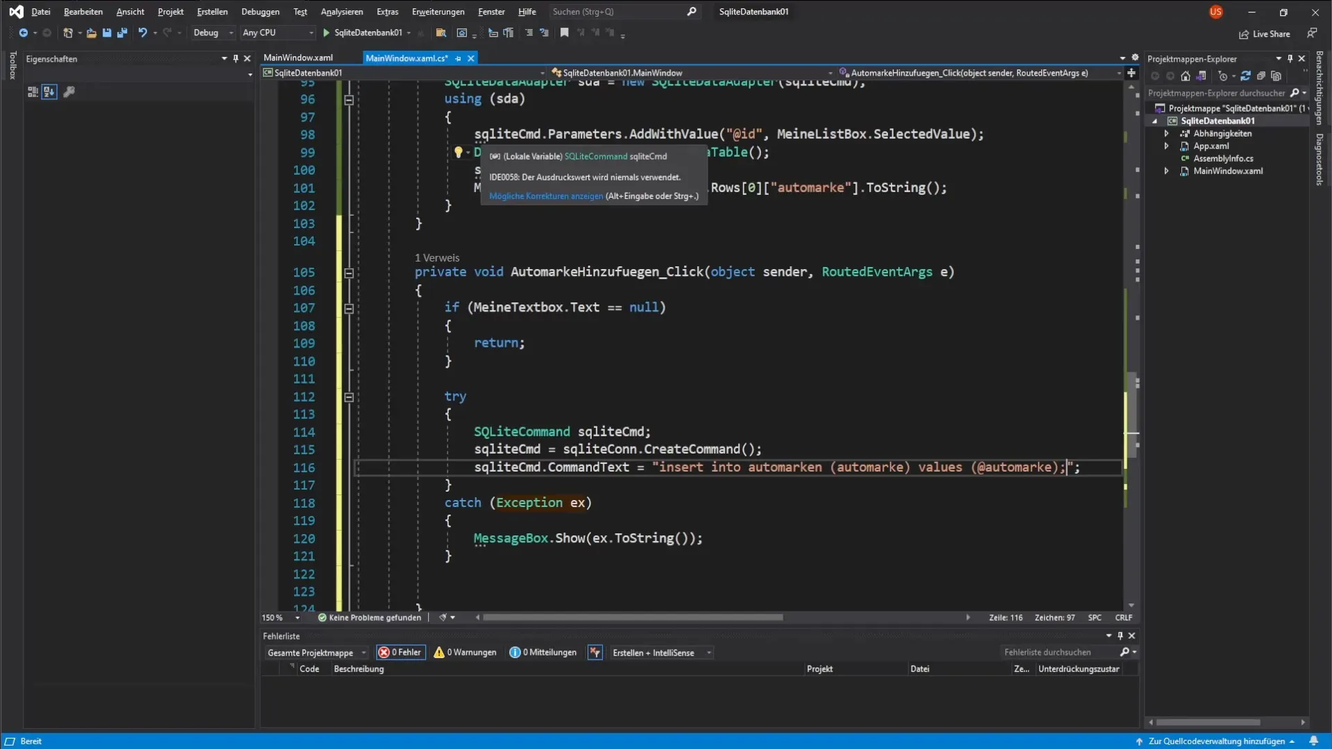
Task: Click the wrench property pages icon
Action: point(69,92)
